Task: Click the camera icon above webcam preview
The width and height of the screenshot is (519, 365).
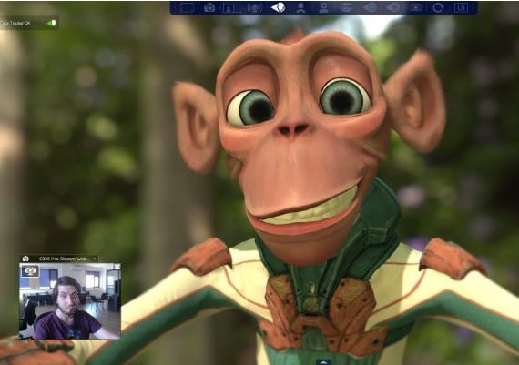Action: (x=25, y=259)
